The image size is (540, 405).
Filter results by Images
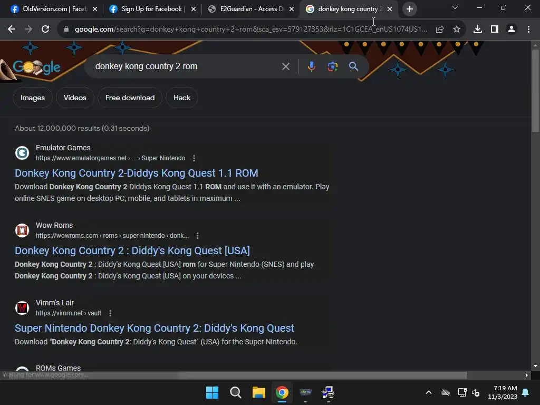click(33, 98)
